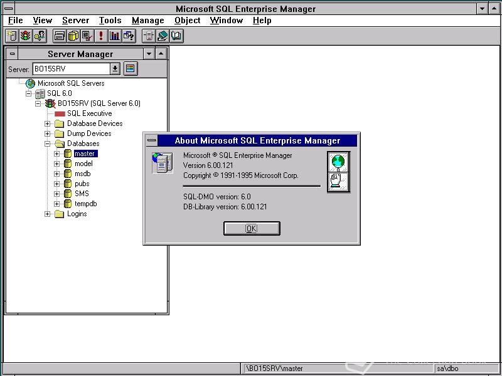Screen dimensions: 502x376
Task: Click the master database cylinder icon
Action: 68,154
